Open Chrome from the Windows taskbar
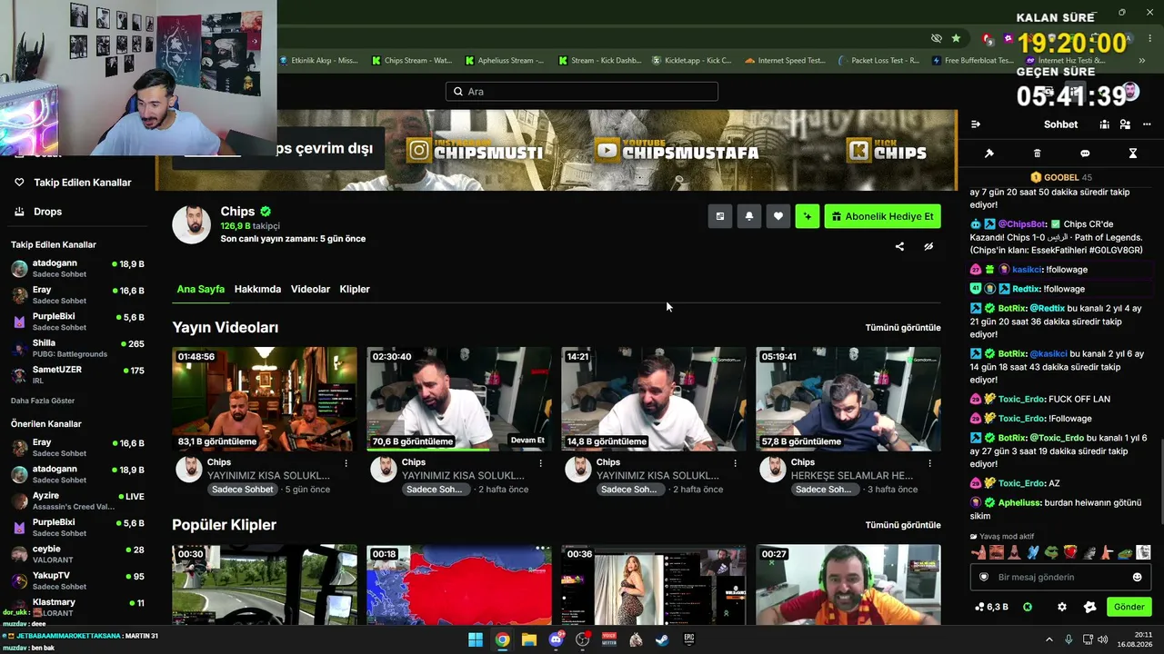The image size is (1164, 654). (x=502, y=639)
